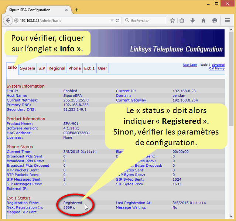
Task: Click the Ext 1 Status section heading
Action: point(18,198)
